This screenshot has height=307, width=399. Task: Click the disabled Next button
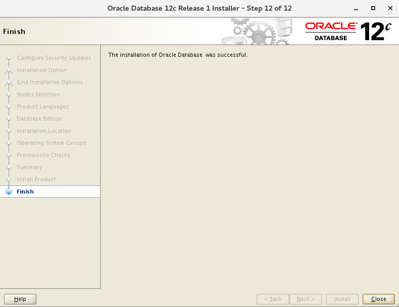(306, 299)
